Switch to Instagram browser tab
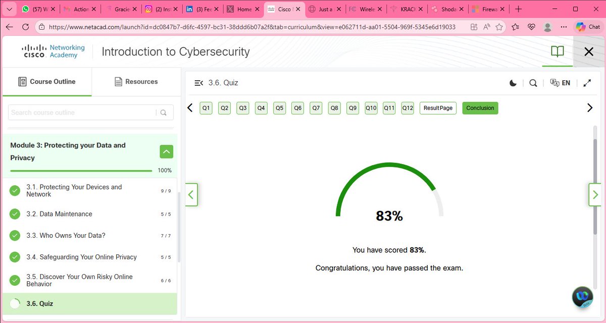Screen dimensions: 606x323 pos(161,9)
